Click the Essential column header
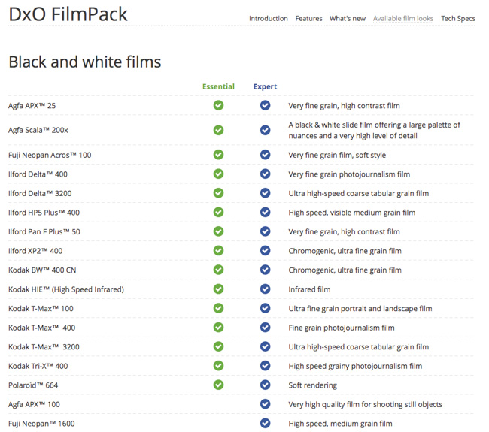 218,86
